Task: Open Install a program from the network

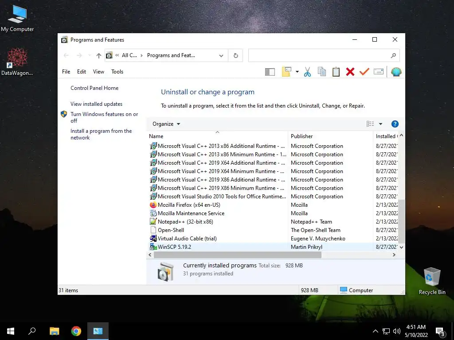Action: (x=101, y=135)
